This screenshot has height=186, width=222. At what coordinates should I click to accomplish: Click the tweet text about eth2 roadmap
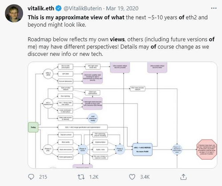click(121, 36)
